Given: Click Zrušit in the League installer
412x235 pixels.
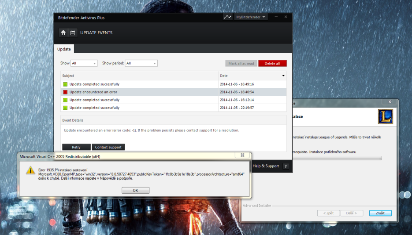Looking at the screenshot, I should click(x=380, y=213).
